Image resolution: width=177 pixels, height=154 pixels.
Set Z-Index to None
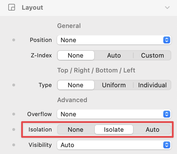point(76,56)
